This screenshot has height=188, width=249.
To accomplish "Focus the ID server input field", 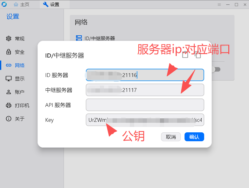I will coord(145,75).
